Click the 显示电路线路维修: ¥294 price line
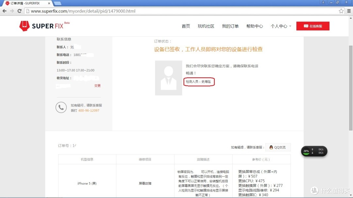 [x=259, y=190]
